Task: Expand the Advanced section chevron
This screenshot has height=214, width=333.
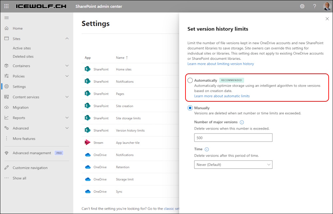Action: (67, 128)
